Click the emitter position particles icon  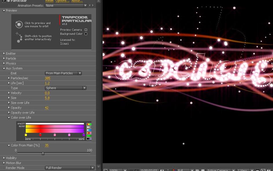[19, 38]
